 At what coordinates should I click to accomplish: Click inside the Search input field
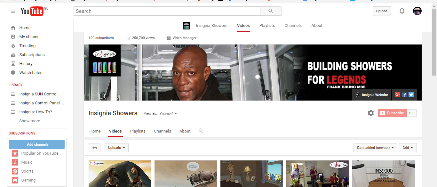(167, 11)
